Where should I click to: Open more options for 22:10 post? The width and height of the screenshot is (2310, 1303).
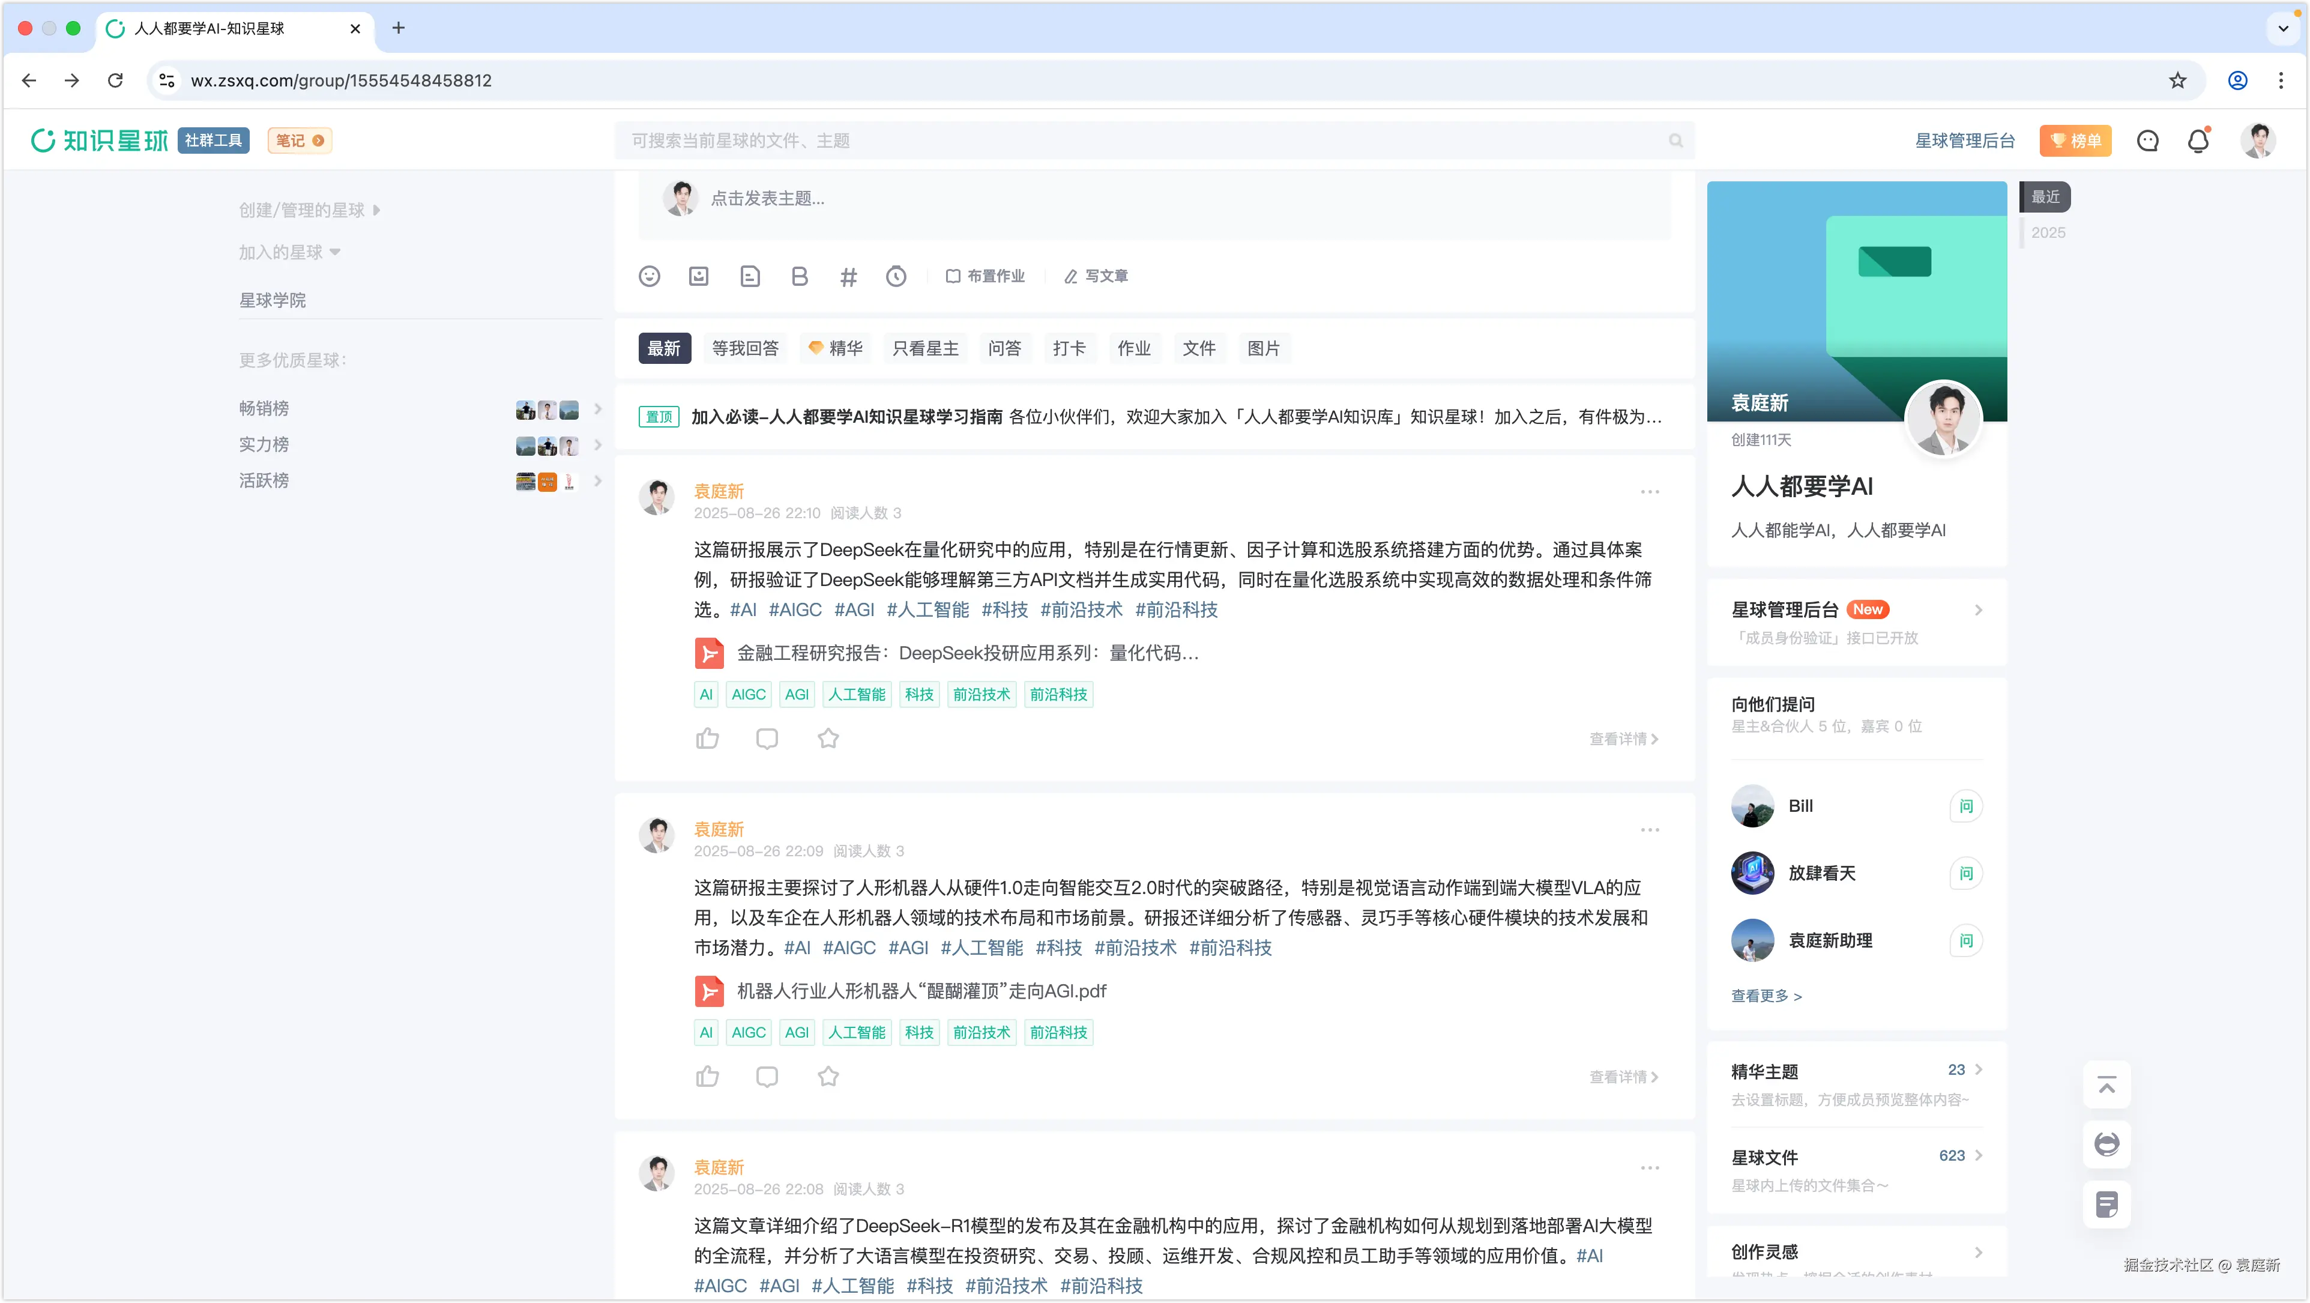(x=1650, y=491)
